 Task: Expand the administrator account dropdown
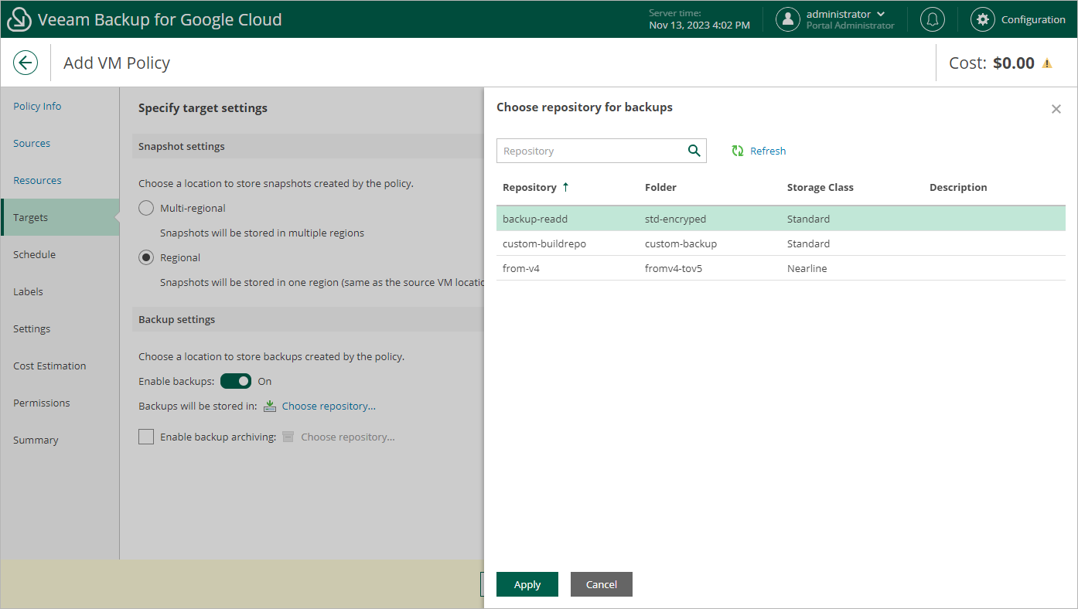[x=880, y=14]
